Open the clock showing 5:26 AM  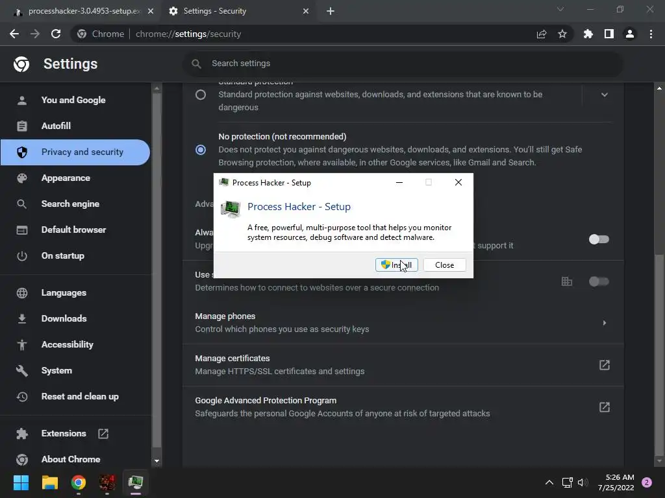coord(616,482)
